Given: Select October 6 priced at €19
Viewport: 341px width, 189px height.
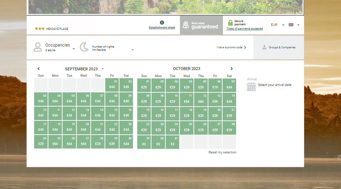Looking at the screenshot, I should pyautogui.click(x=215, y=85).
